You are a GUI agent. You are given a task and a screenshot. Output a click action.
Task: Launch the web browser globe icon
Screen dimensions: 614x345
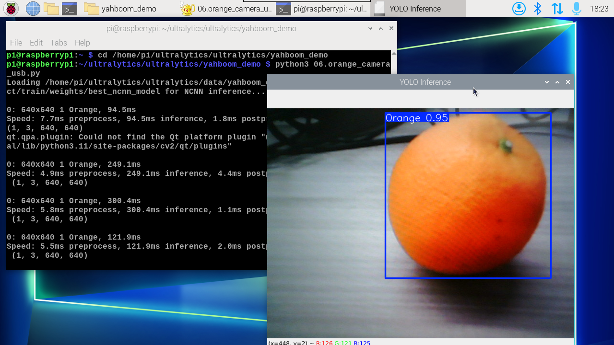pyautogui.click(x=33, y=9)
